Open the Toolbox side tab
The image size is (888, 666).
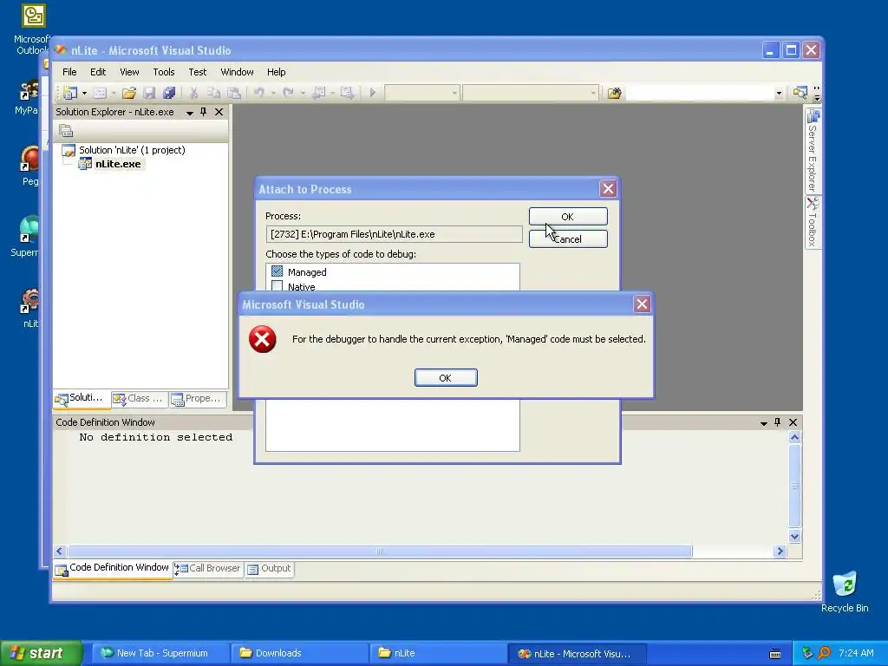tap(813, 221)
